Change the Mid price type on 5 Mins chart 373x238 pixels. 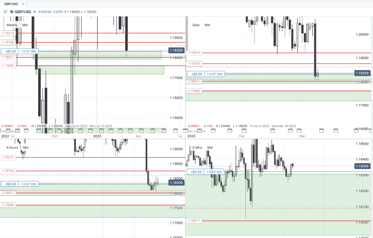pyautogui.click(x=210, y=148)
